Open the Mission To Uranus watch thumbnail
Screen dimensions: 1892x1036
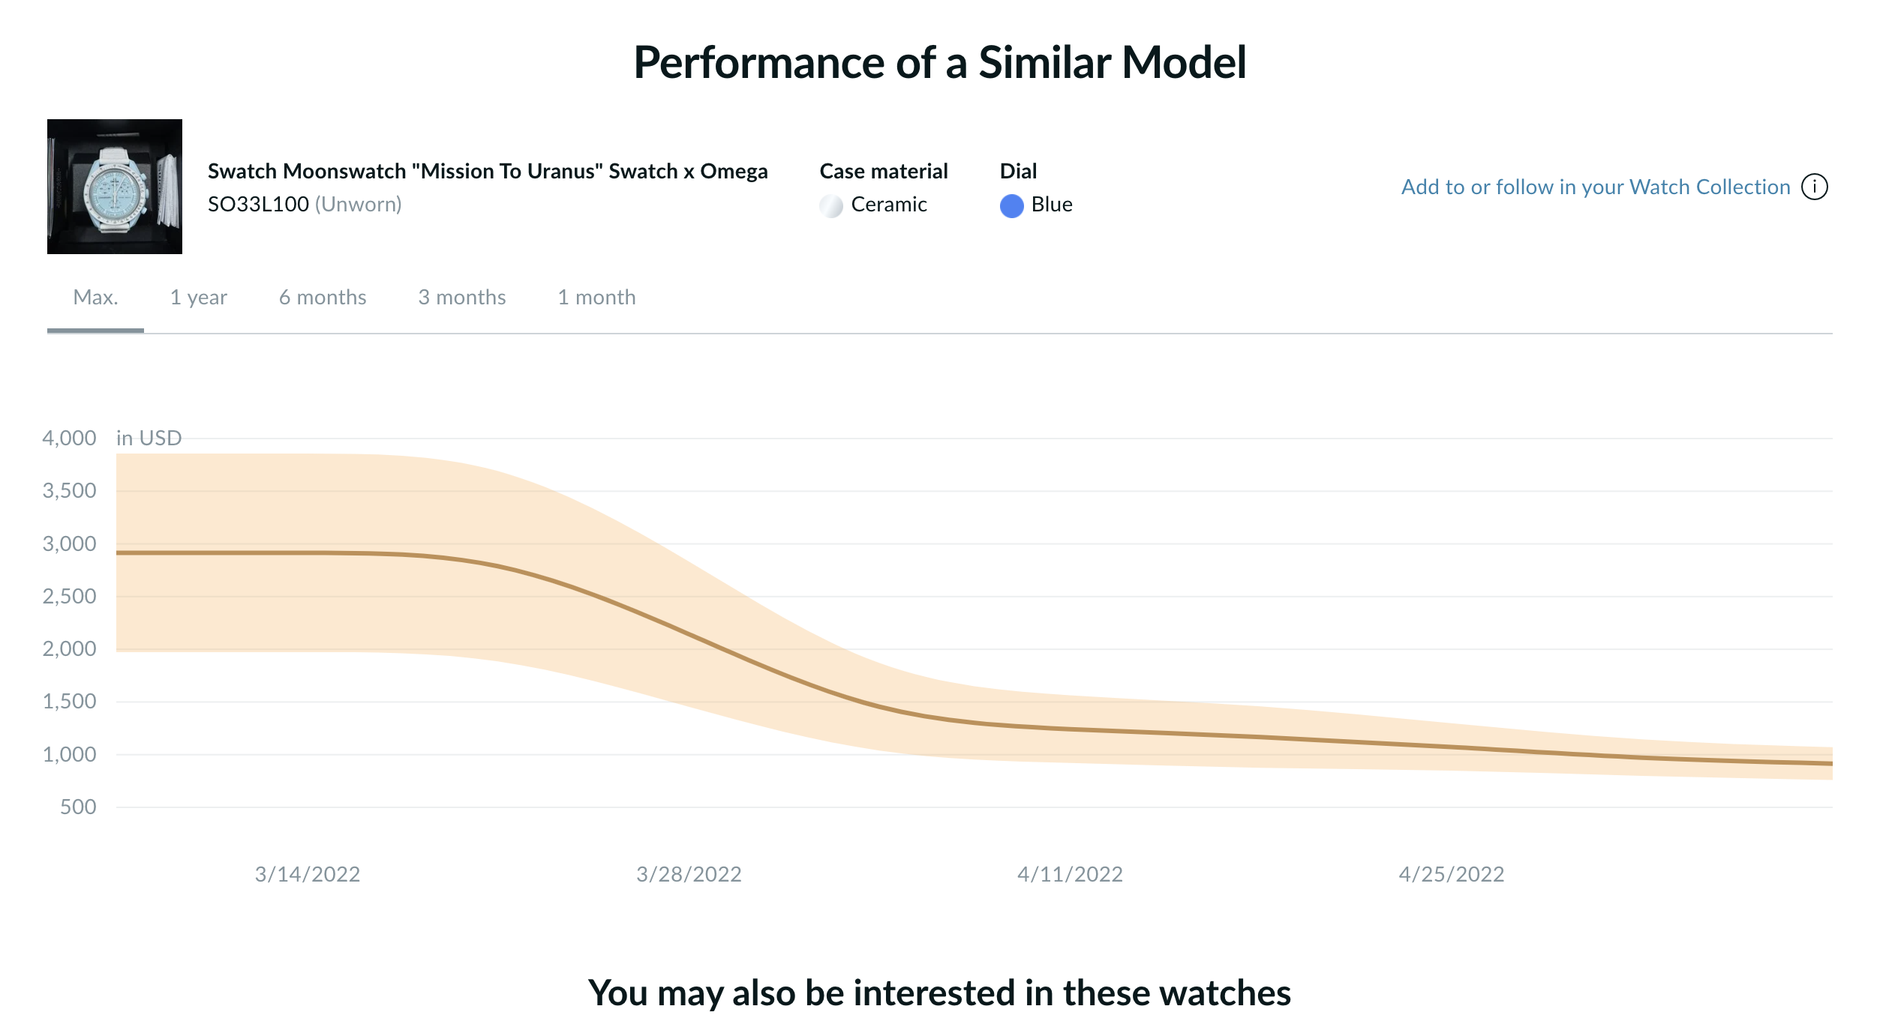click(x=115, y=187)
